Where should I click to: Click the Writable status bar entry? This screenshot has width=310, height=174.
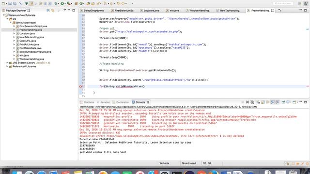[x=164, y=163]
